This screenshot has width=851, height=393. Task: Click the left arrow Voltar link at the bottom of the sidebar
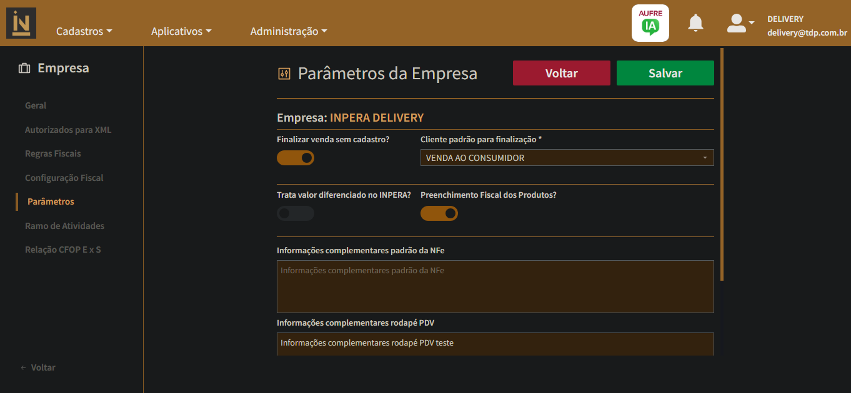tap(38, 367)
